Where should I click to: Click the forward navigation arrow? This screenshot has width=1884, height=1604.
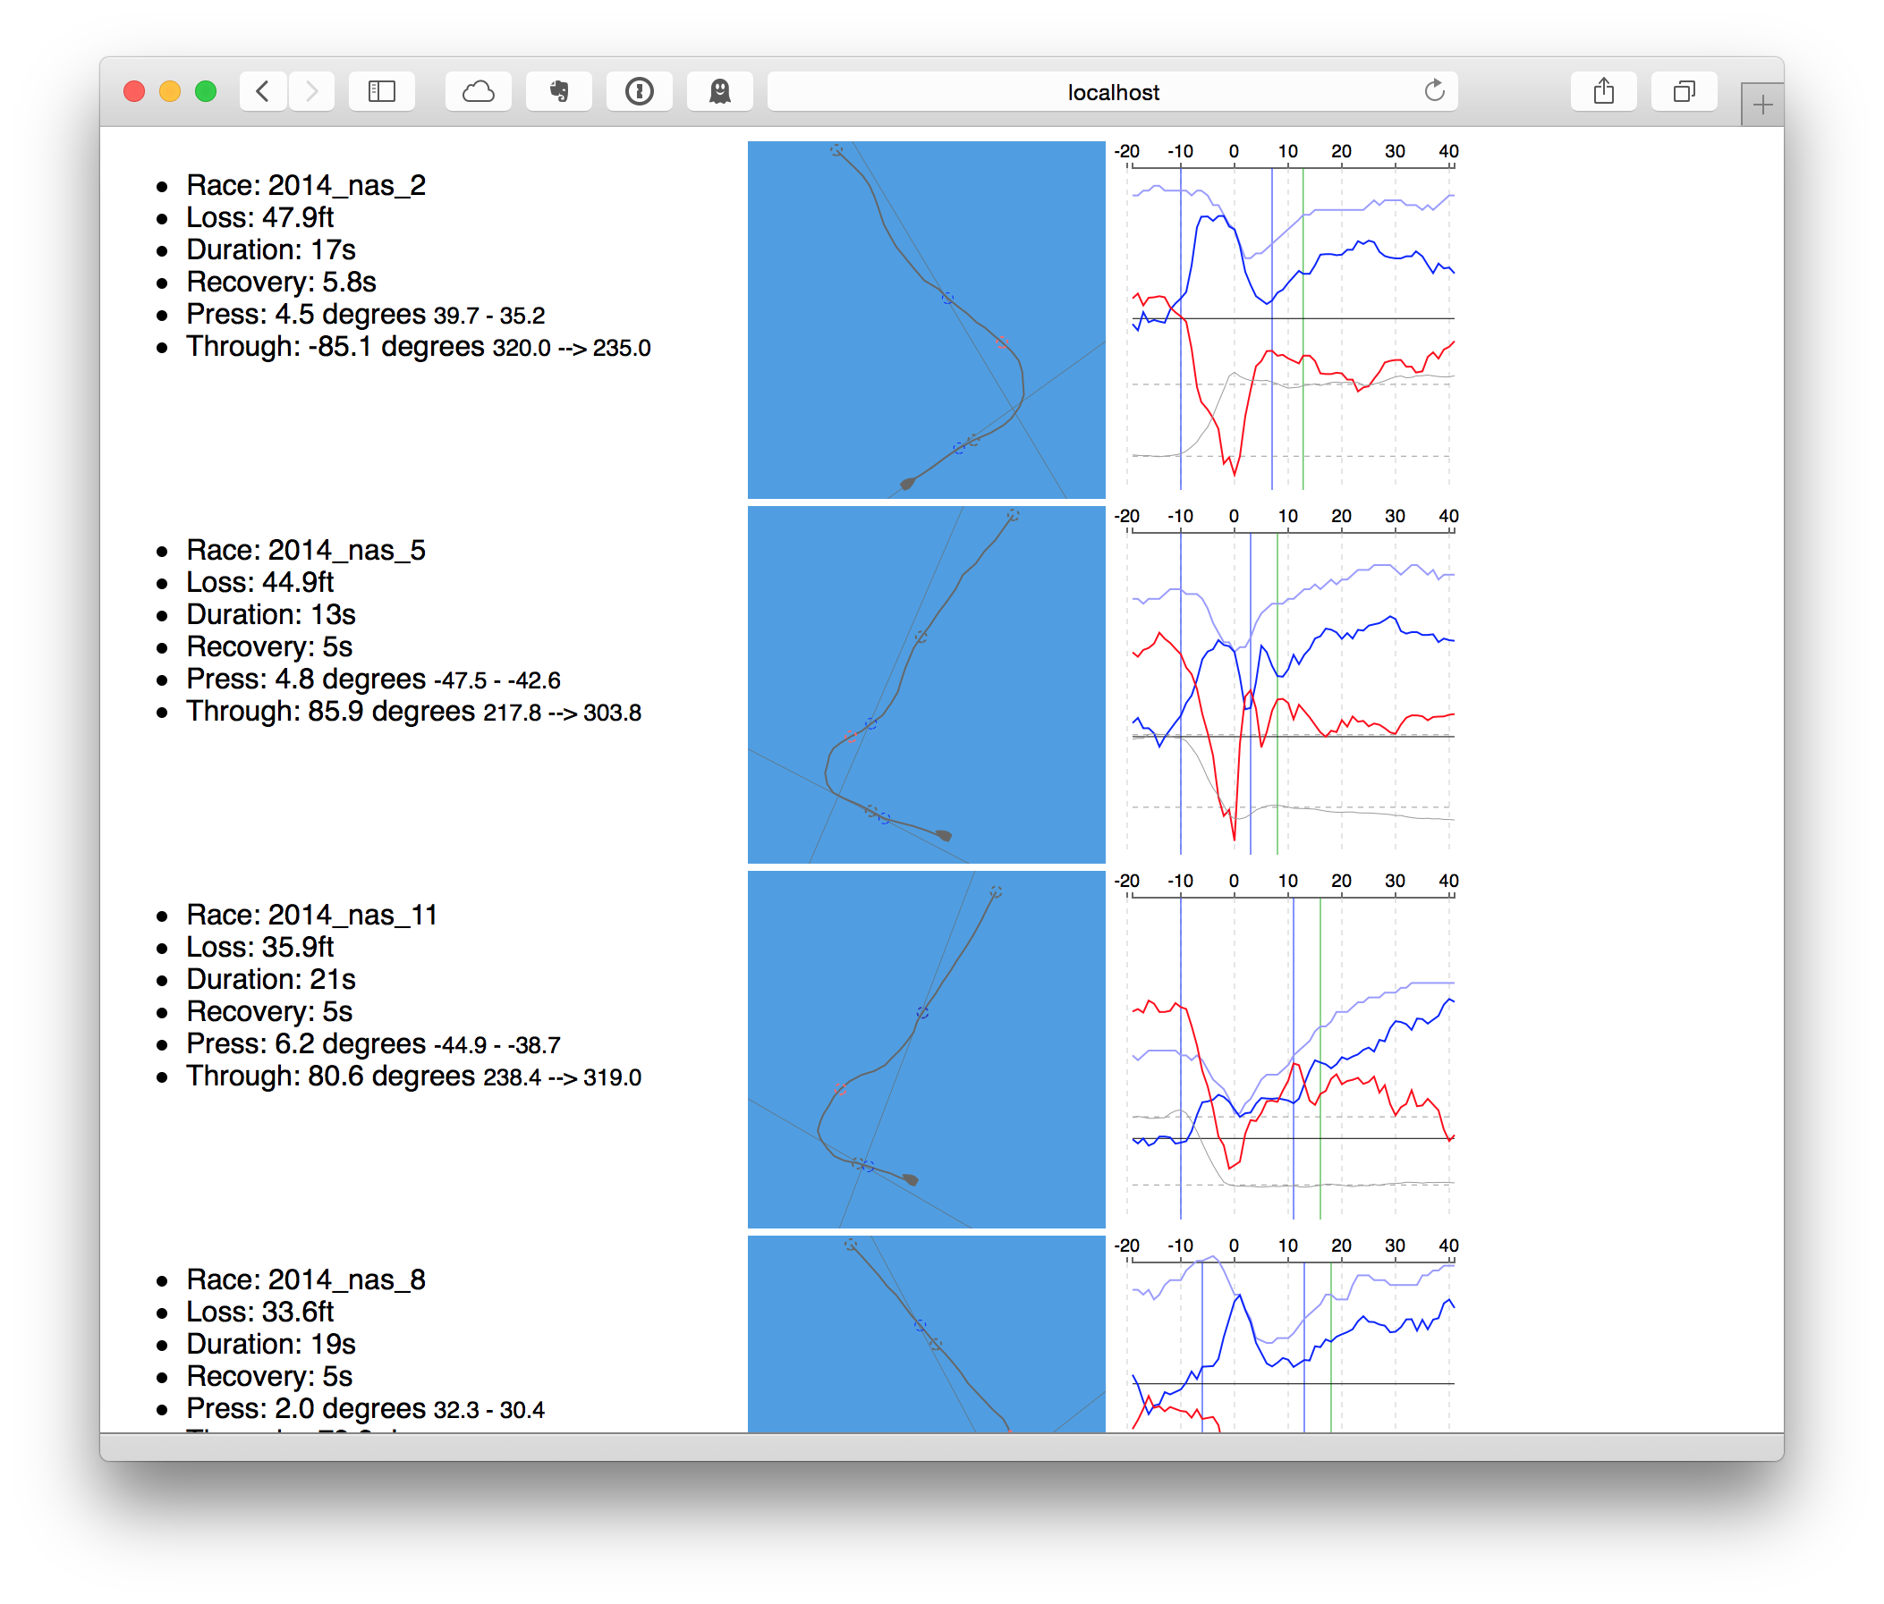pyautogui.click(x=312, y=92)
